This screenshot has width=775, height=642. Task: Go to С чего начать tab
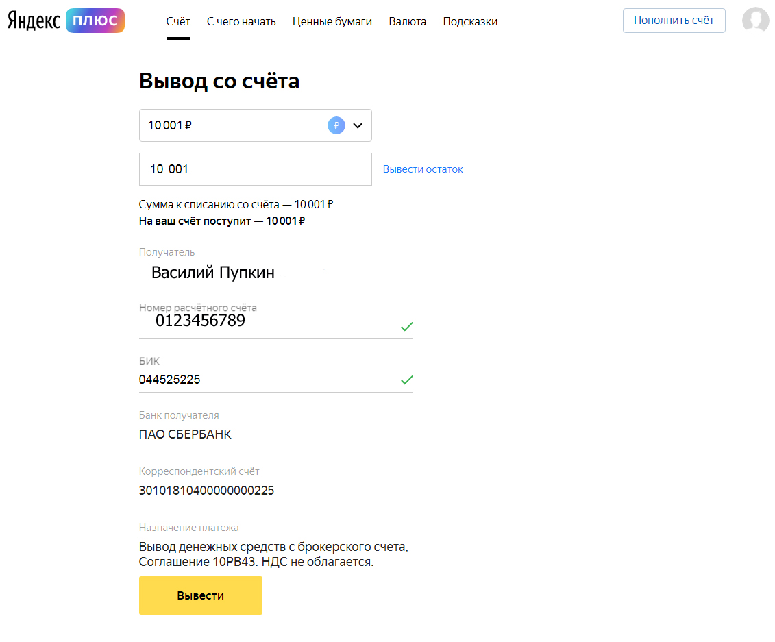point(241,21)
